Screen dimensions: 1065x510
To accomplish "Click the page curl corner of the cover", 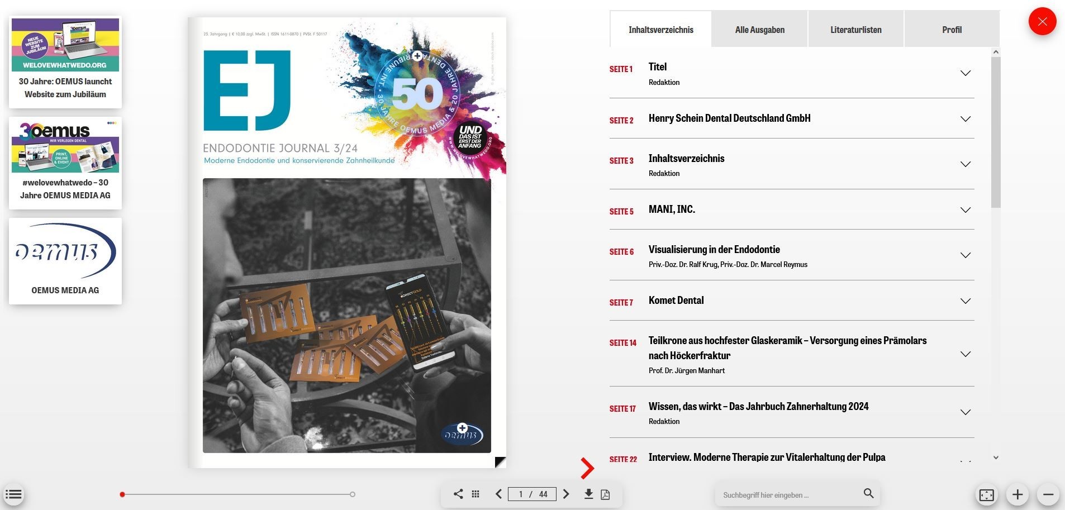I will [500, 462].
